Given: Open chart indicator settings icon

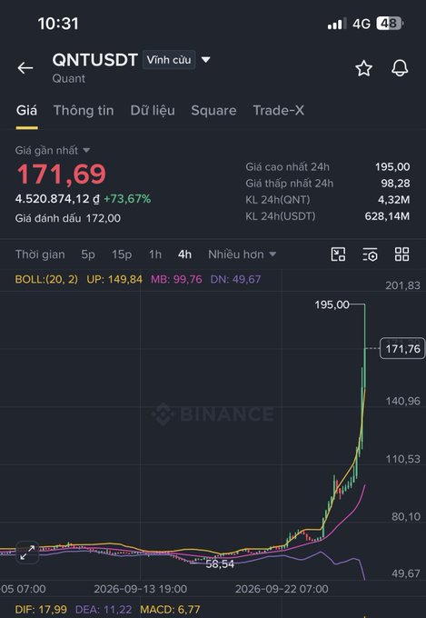Looking at the screenshot, I should point(370,254).
